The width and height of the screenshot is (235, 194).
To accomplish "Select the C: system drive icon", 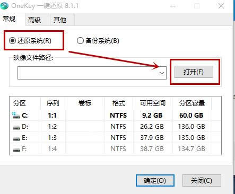I will (x=16, y=116).
